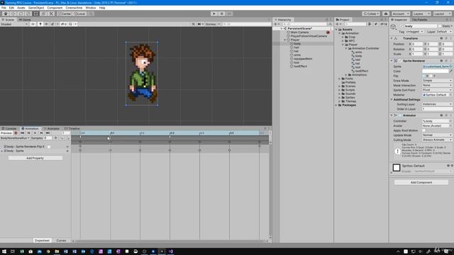Select equippedItem in Hierarchy
Viewport: 454px width, 255px height.
point(303,59)
